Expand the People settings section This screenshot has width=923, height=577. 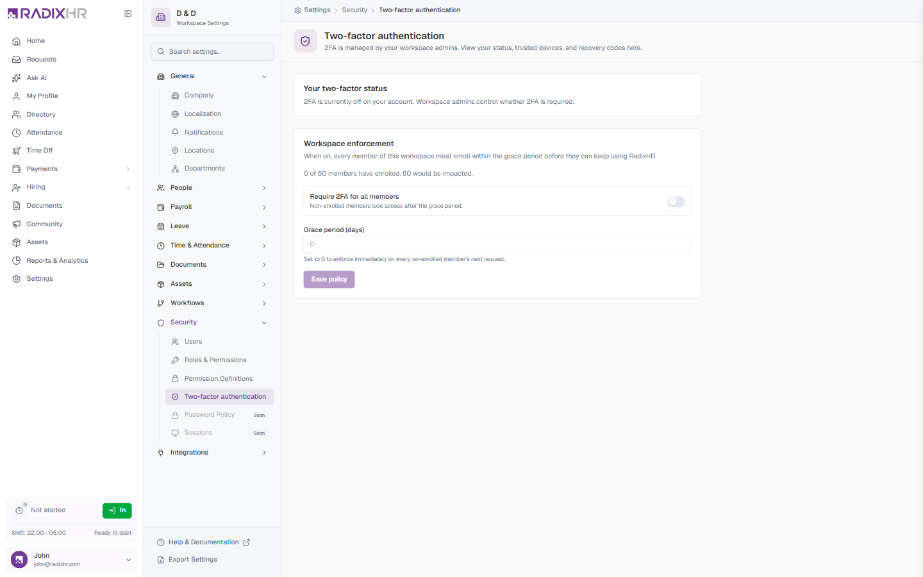click(x=264, y=188)
